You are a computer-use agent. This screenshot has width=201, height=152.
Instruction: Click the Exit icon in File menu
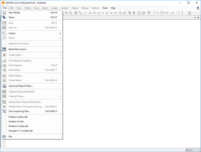[x=4, y=136]
